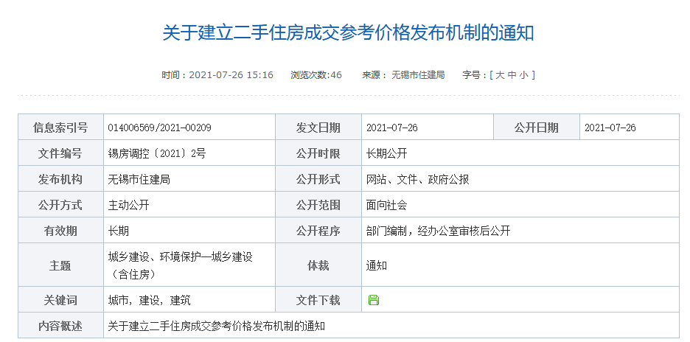Set font size to medium (中)

pos(512,75)
